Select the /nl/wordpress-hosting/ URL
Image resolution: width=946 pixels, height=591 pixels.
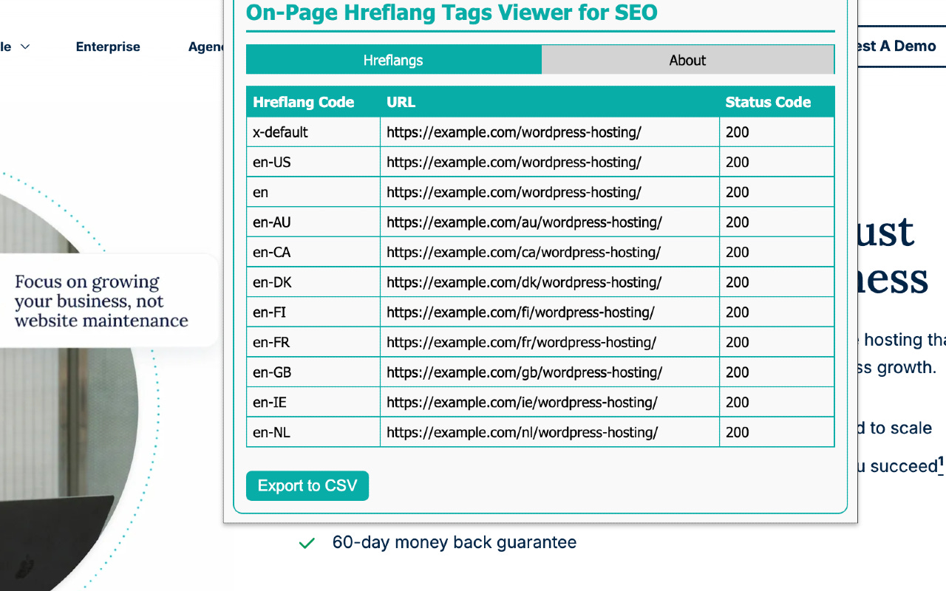tap(522, 432)
